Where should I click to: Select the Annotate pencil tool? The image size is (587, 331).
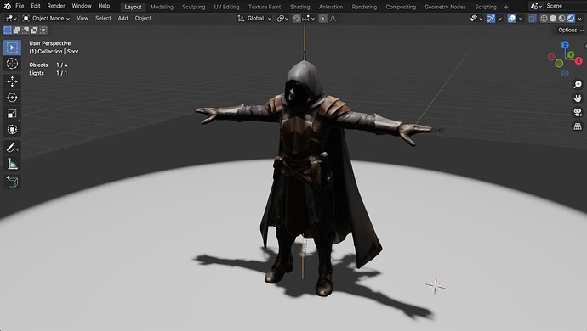click(x=12, y=148)
